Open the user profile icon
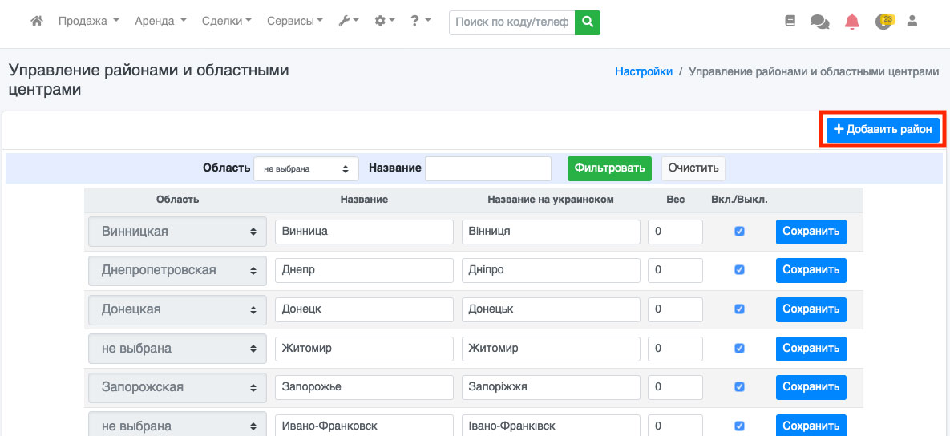 pos(912,22)
